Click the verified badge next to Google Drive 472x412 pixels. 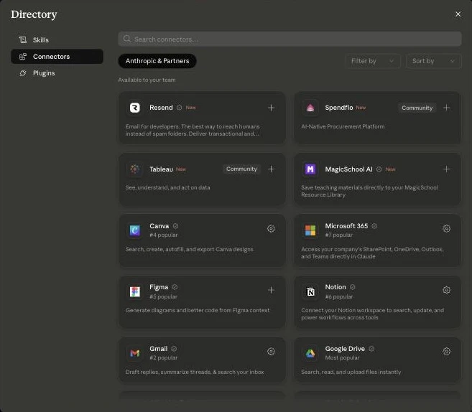coord(371,349)
